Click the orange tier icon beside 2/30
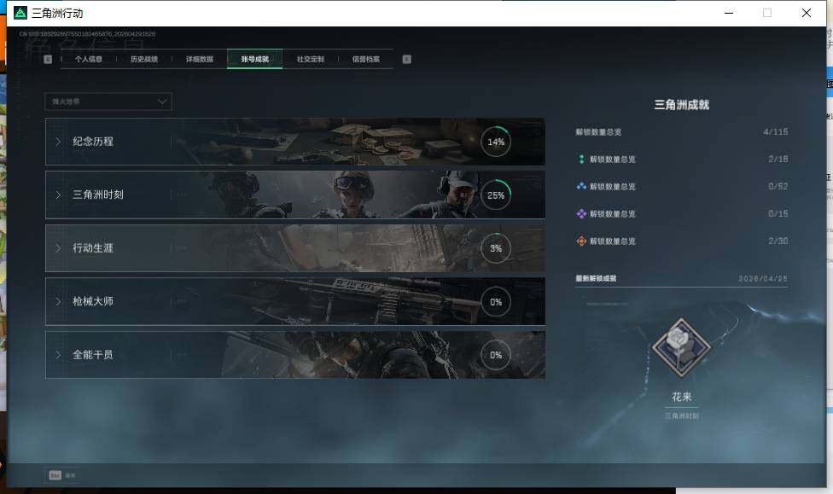 [x=581, y=241]
